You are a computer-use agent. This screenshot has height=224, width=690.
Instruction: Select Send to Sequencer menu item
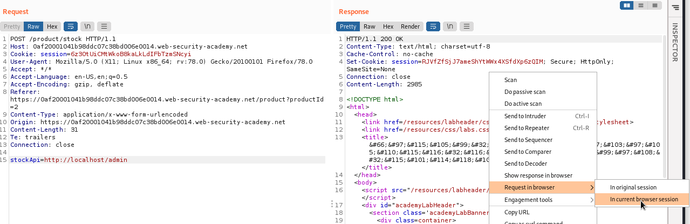coord(543,140)
